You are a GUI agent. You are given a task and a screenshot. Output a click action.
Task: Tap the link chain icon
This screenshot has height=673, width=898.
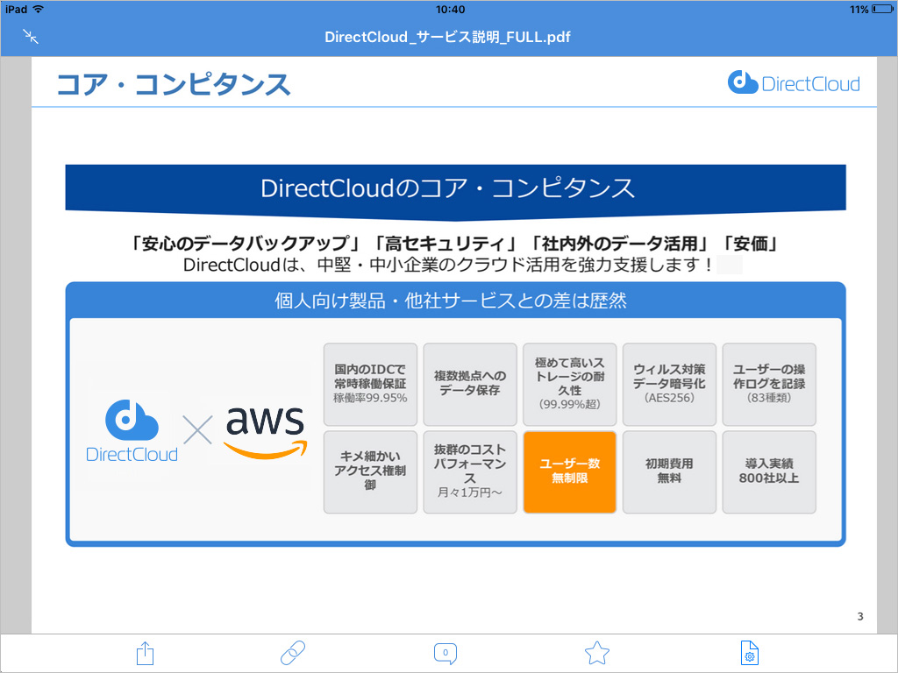pos(293,653)
